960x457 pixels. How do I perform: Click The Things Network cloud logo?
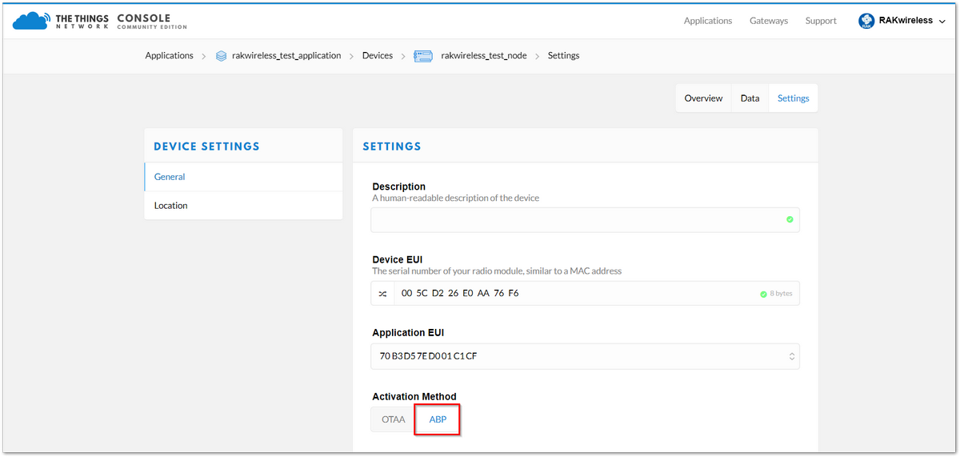tap(30, 21)
